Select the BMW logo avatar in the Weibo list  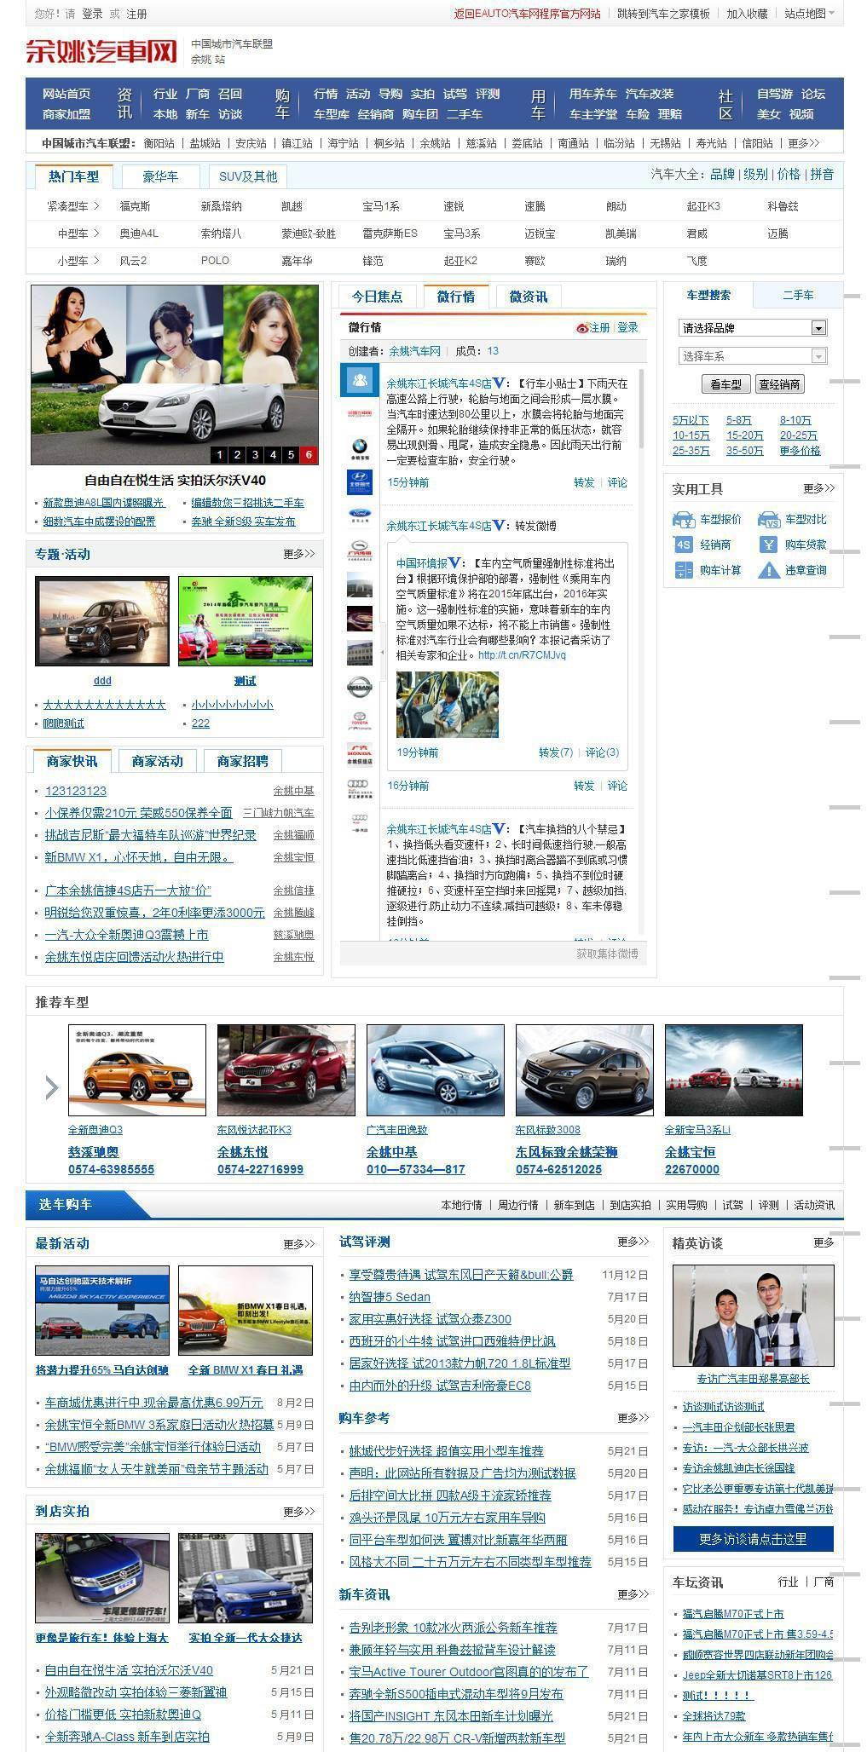coord(359,447)
